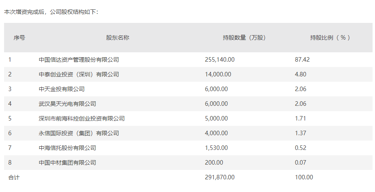The width and height of the screenshot is (375, 192).
Task: Click the 本次增资完成后 intro paragraph text
Action: 51,12
